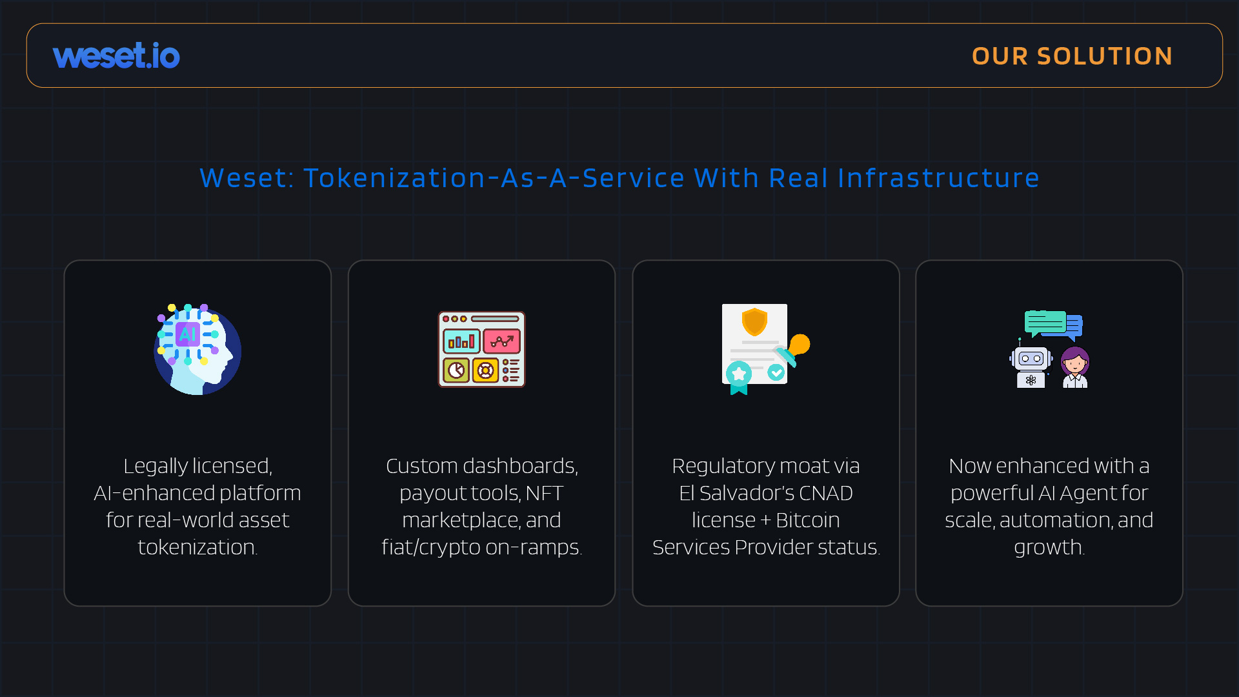Select the Tokenization-As-A-Service headline

click(x=619, y=178)
